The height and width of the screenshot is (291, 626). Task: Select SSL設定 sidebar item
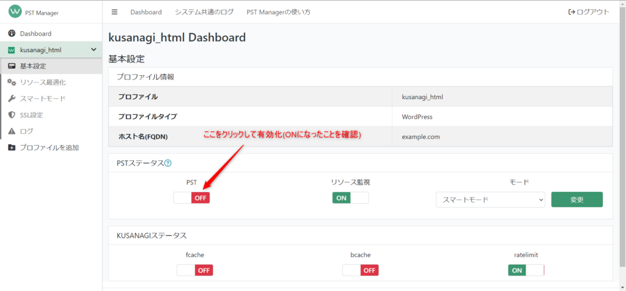tap(51, 115)
